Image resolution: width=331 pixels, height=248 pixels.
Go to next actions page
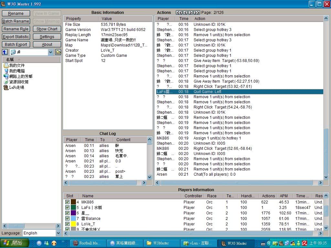(191, 13)
